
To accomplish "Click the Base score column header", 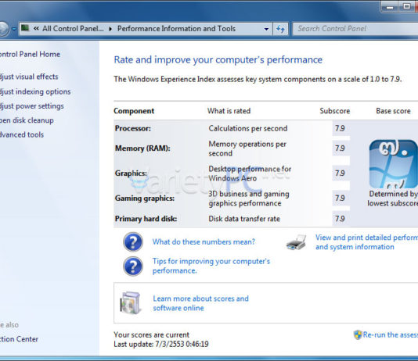I will [x=393, y=111].
